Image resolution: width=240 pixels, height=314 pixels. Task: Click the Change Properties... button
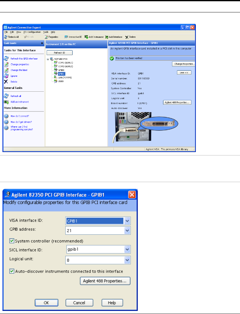(x=183, y=64)
